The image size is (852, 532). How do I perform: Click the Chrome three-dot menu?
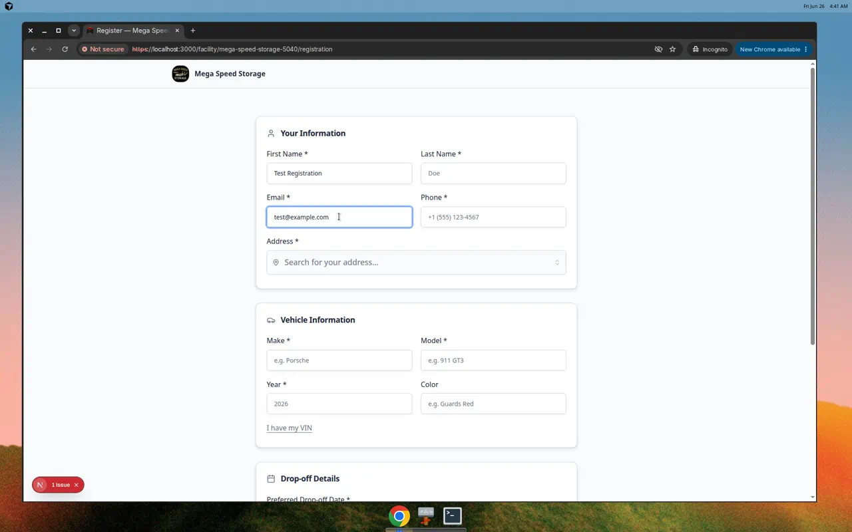point(806,49)
